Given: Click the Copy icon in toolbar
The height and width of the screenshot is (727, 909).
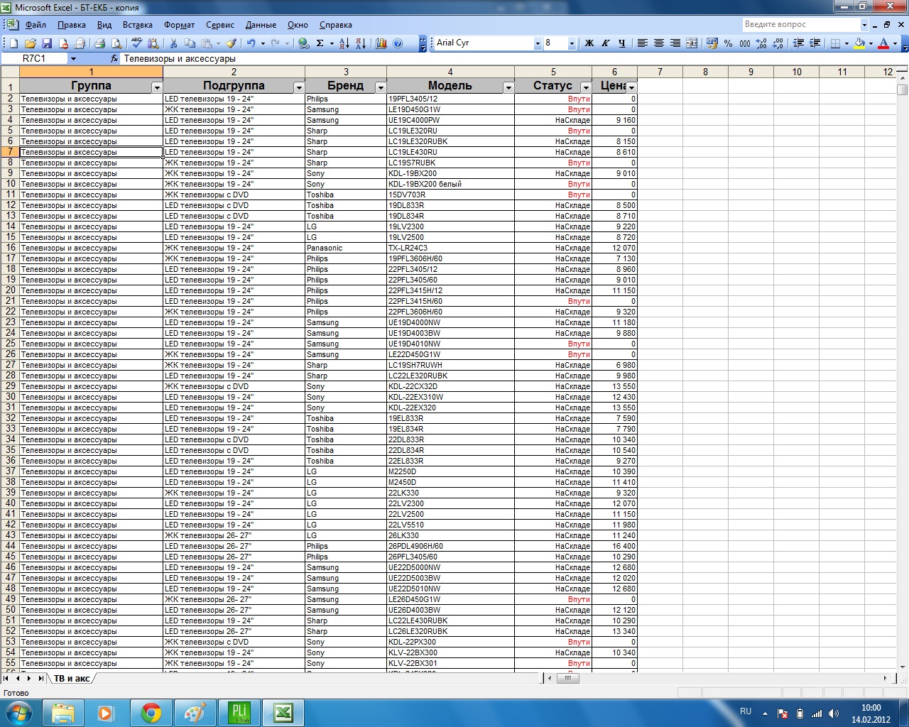Looking at the screenshot, I should 190,43.
